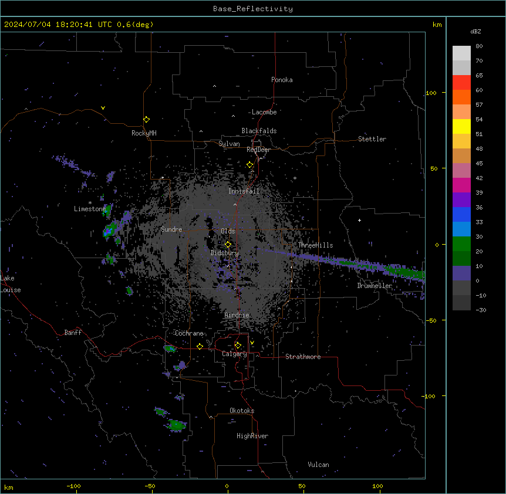The height and width of the screenshot is (494, 506).
Task: Pick the slate 0-10 dBZ legend swatch
Action: tap(461, 273)
